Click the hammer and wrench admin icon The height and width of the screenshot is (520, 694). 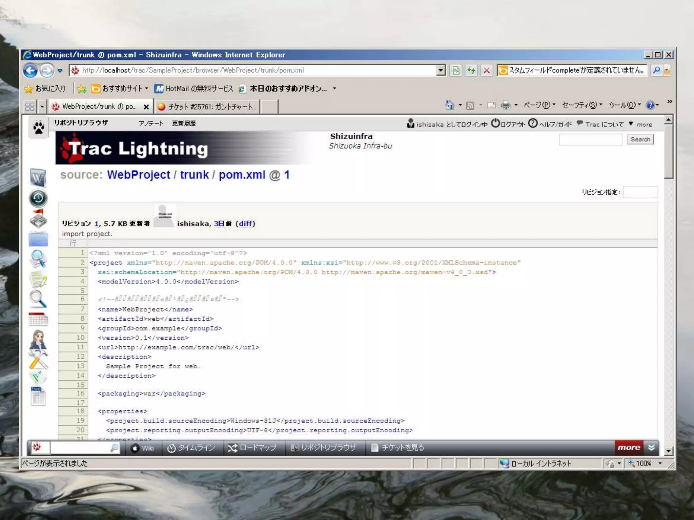point(38,360)
